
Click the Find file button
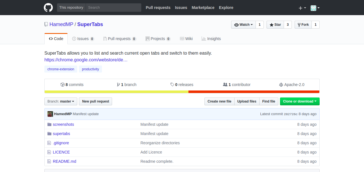(269, 101)
